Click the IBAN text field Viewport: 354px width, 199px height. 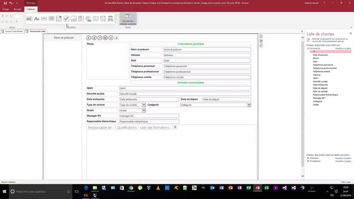coord(185,88)
